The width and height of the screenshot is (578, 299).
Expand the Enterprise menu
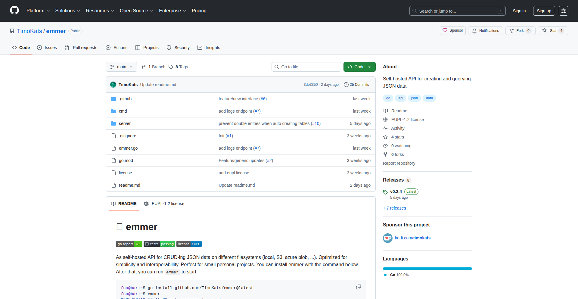[x=172, y=11]
